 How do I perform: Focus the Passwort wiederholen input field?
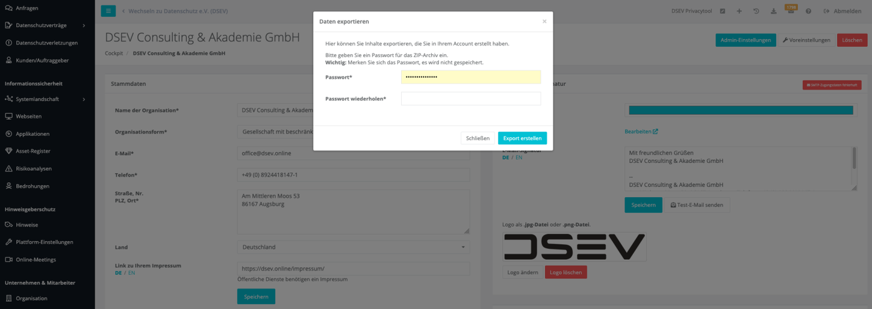coord(471,99)
